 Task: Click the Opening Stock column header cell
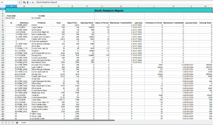pos(86,23)
